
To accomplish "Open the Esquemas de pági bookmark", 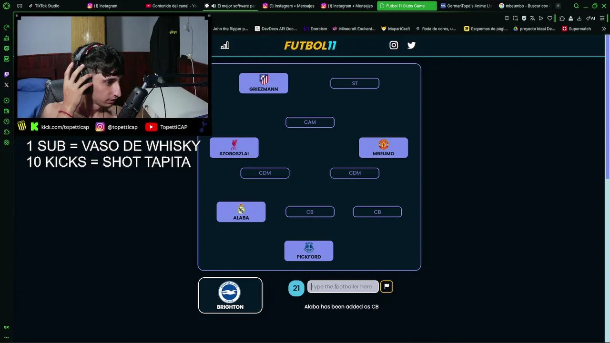I will point(485,29).
